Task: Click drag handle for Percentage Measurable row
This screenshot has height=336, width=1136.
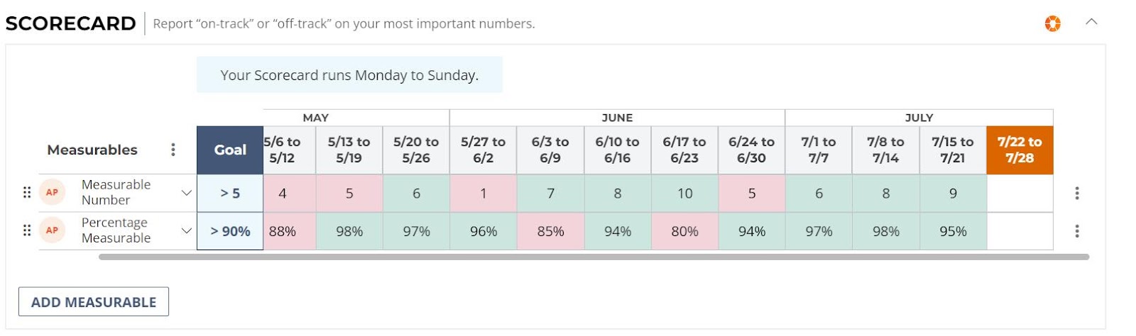Action: 27,230
